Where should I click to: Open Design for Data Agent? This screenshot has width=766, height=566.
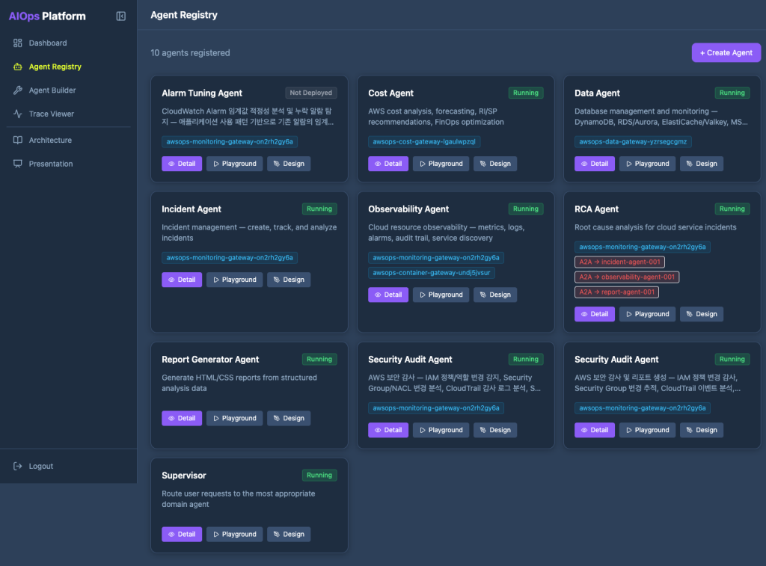point(702,164)
